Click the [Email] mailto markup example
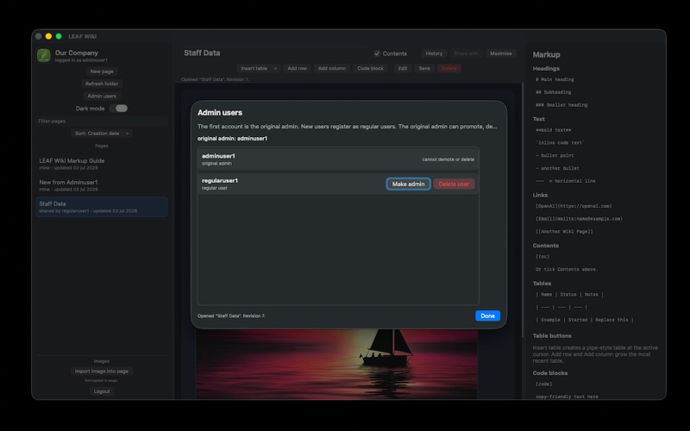This screenshot has height=431, width=690. tap(579, 219)
